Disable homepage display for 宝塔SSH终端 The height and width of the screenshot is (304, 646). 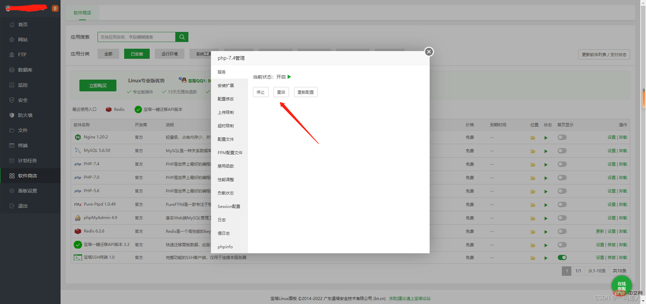[x=562, y=258]
